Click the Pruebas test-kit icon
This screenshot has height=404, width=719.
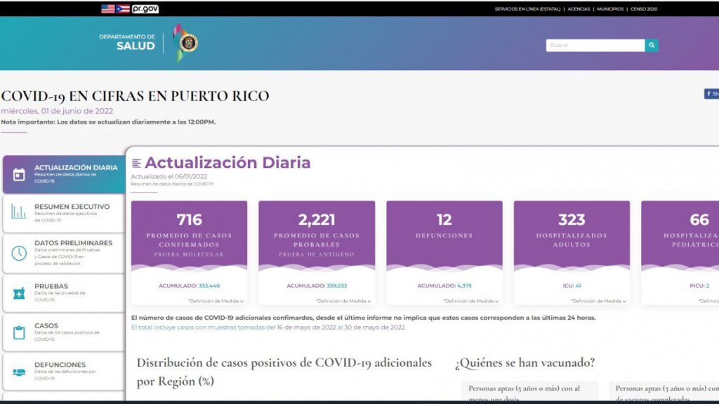click(19, 293)
